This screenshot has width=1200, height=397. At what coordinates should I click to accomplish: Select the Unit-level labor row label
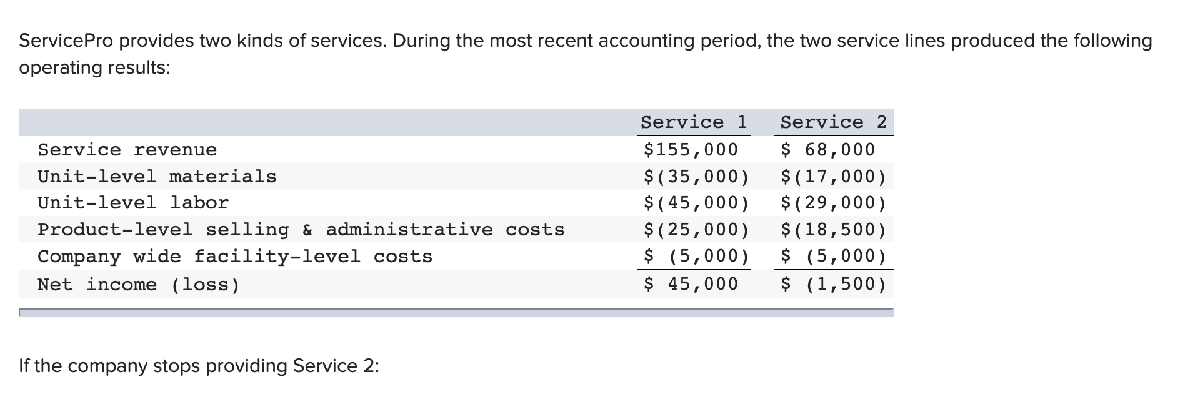[x=133, y=203]
